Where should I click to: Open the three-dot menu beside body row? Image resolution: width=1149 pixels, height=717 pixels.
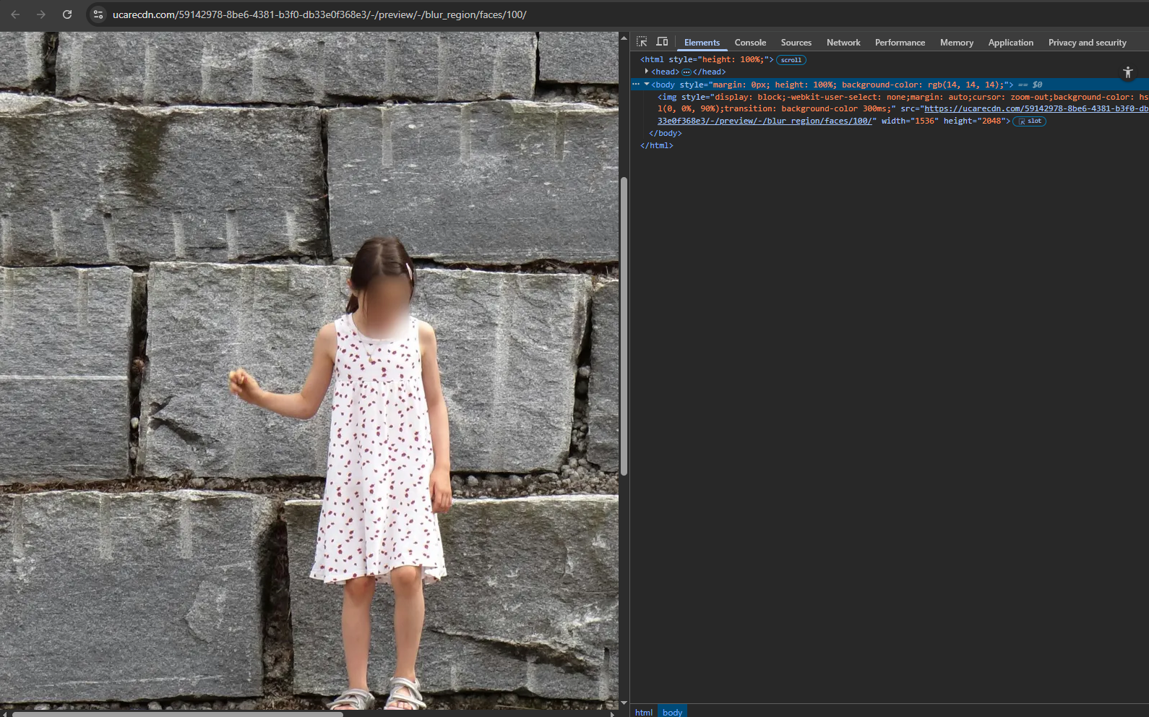coord(636,85)
